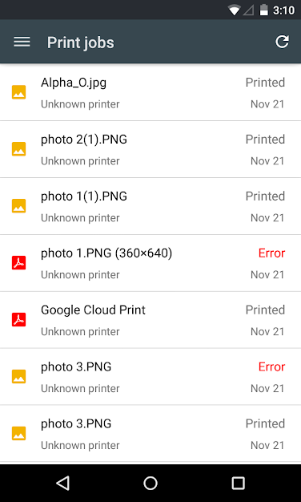
Task: Open the photo 1(1).PNG print job
Action: coord(150,206)
